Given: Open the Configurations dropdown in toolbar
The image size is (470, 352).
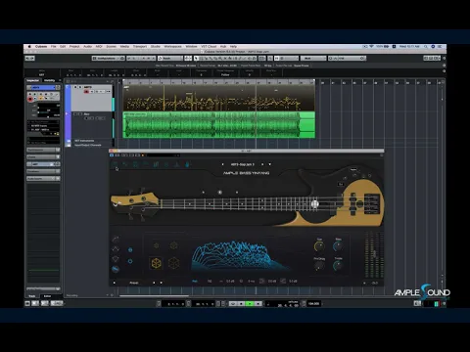Looking at the screenshot, I should click(109, 59).
